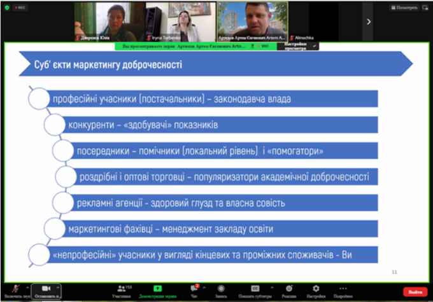Show next participants with right arrow
The image size is (433, 302).
[x=369, y=21]
